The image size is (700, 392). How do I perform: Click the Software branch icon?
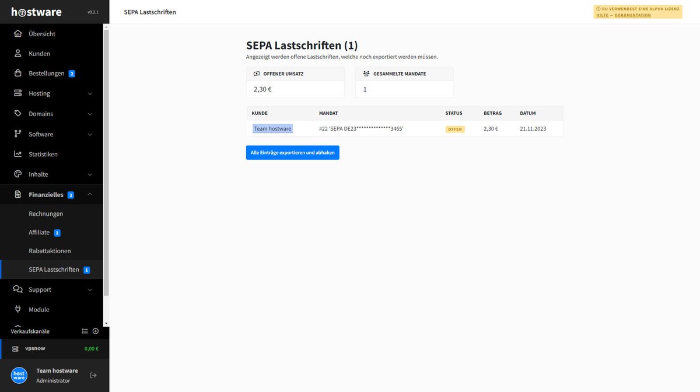tap(18, 134)
